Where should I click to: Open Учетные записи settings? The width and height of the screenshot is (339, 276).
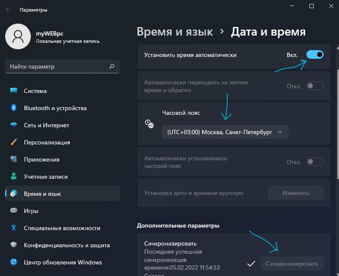(x=62, y=177)
